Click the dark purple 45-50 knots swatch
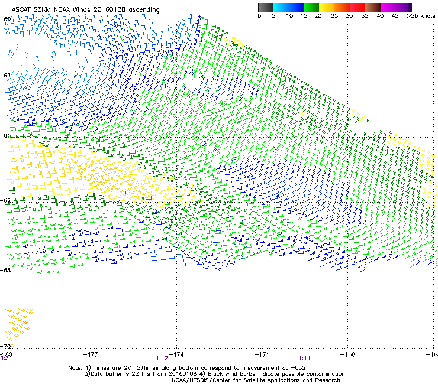The width and height of the screenshot is (438, 384). 404,7
